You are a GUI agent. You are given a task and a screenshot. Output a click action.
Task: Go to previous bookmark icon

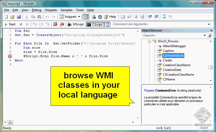coord(129,17)
